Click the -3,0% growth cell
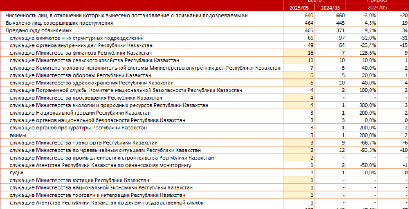This screenshot has width=409, height=209. click(x=370, y=16)
